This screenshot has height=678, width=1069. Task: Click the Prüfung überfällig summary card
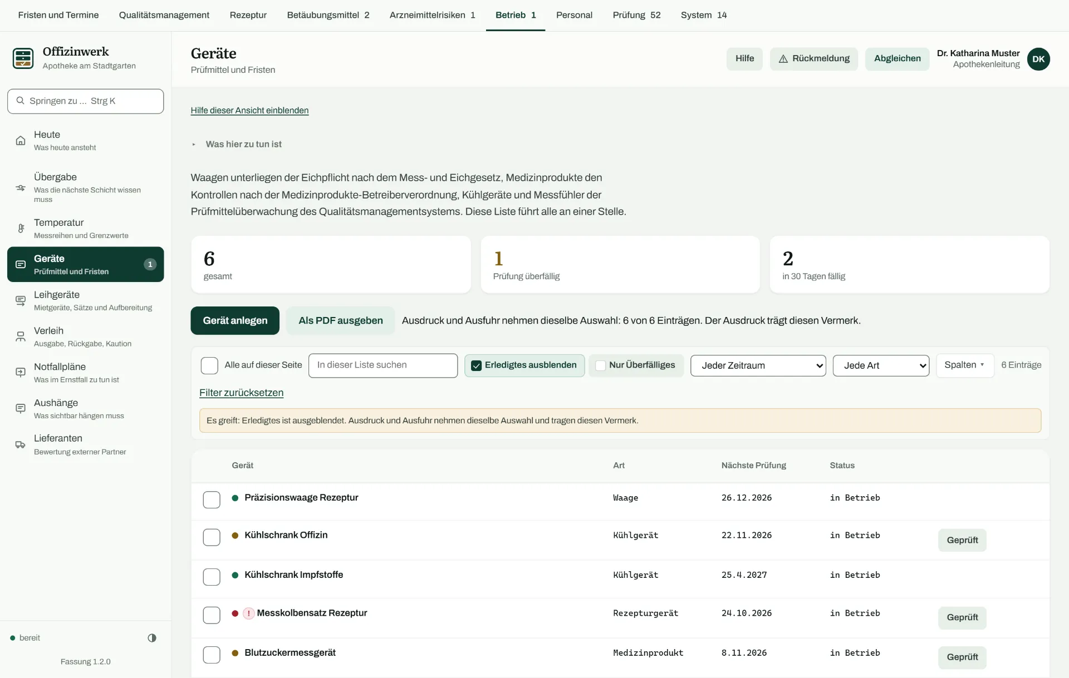coord(620,264)
